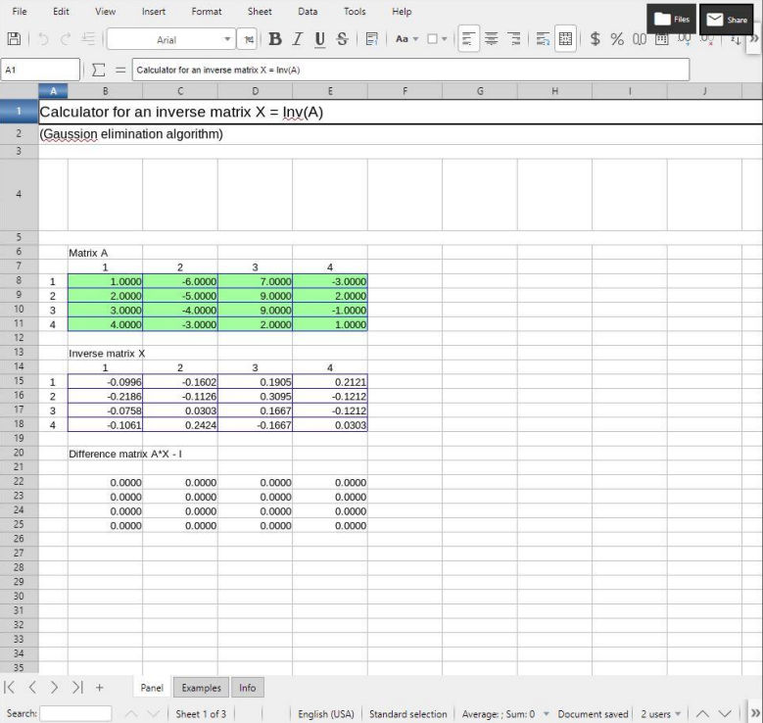Image resolution: width=763 pixels, height=723 pixels.
Task: Apply Strikethrough to text
Action: coord(342,39)
